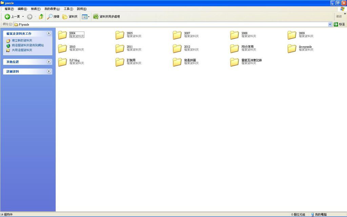The width and height of the screenshot is (347, 217).
Task: Go back with the 上一頁 button
Action: point(13,17)
